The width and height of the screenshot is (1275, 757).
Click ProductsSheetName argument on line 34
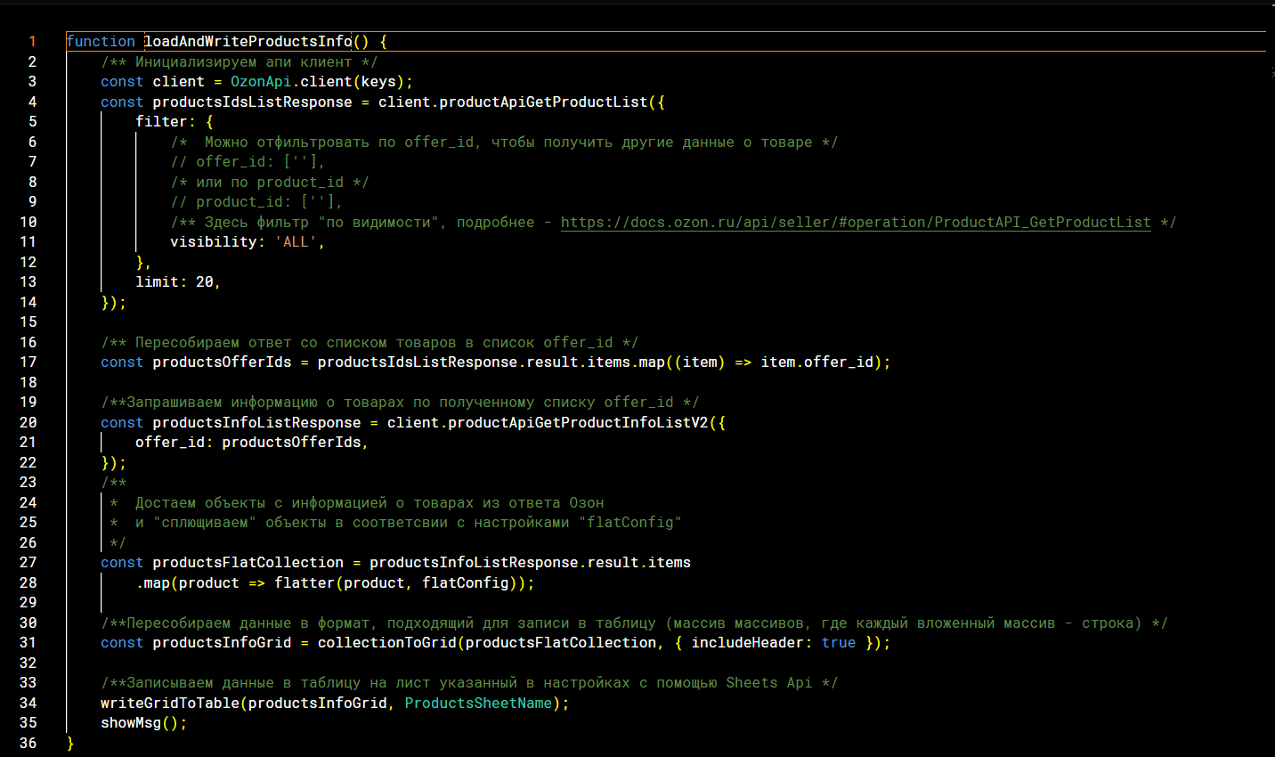[478, 704]
